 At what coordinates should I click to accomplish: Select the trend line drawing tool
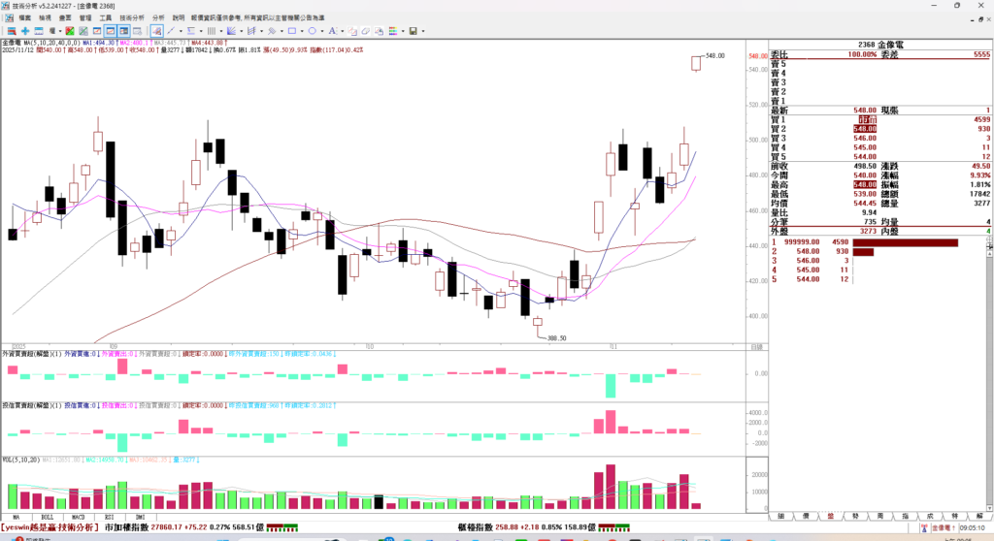coord(171,31)
